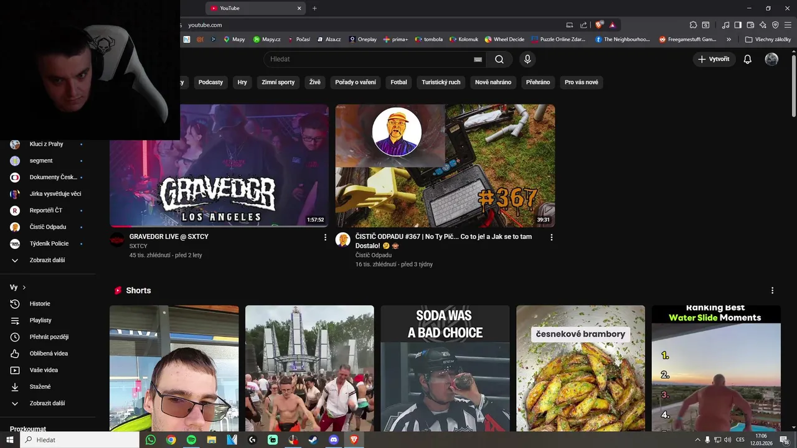The width and height of the screenshot is (797, 448).
Task: Filter by Pořady o vaření chip
Action: point(356,82)
